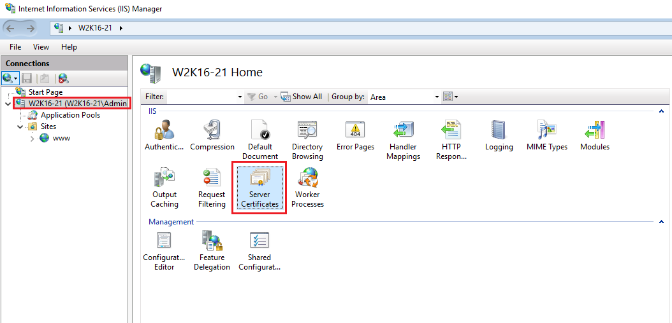Image resolution: width=672 pixels, height=323 pixels.
Task: Select Application Pools in tree
Action: pos(70,115)
